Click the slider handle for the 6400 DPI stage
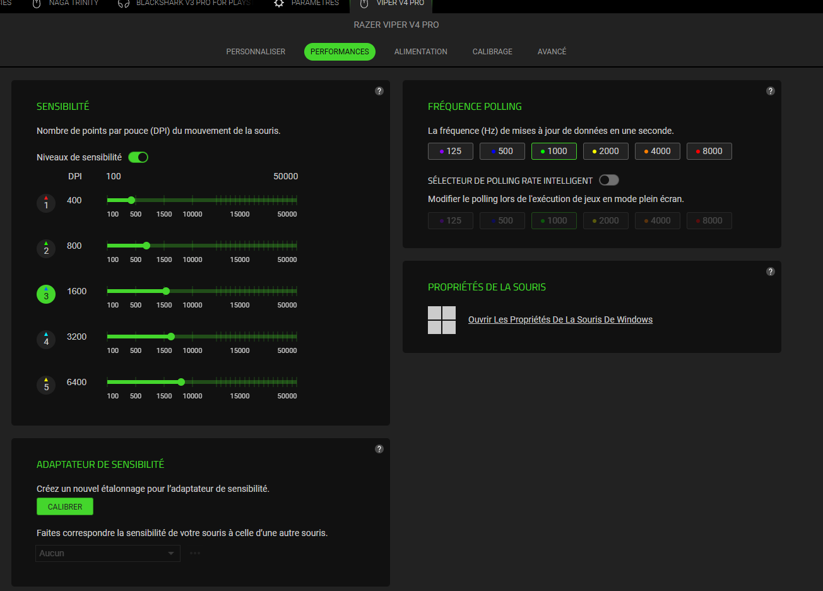This screenshot has width=823, height=591. click(x=181, y=382)
